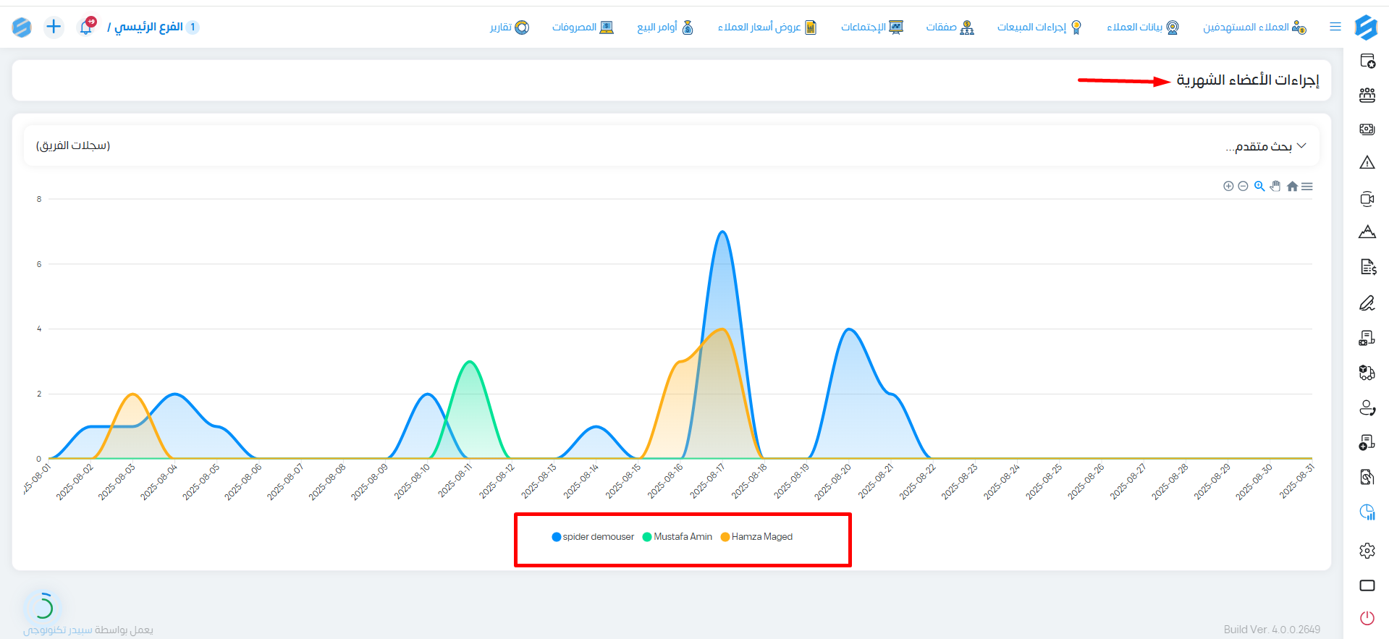The width and height of the screenshot is (1389, 639).
Task: Click the blue logo at top left
Action: (22, 27)
